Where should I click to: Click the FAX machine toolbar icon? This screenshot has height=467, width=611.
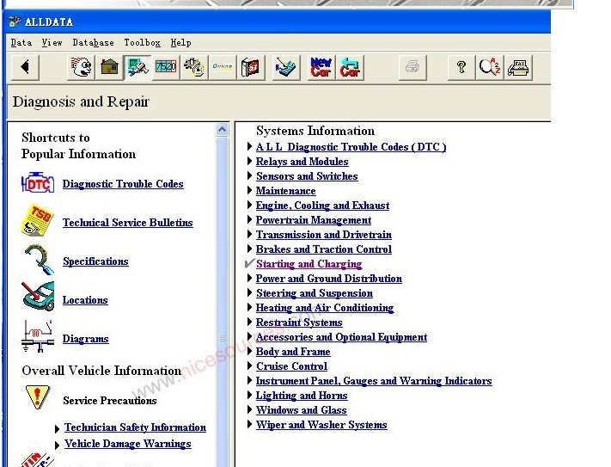[x=518, y=67]
